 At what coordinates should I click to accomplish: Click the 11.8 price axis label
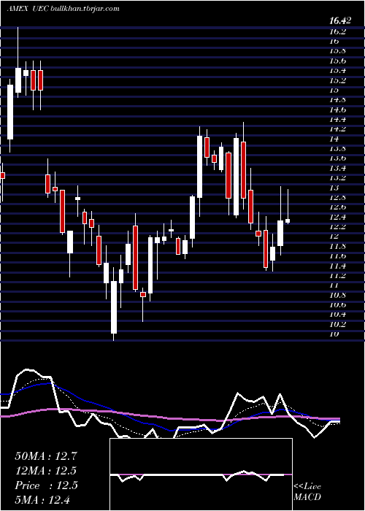pos(337,247)
